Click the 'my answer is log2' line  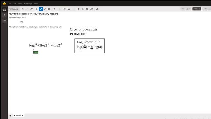(17, 17)
